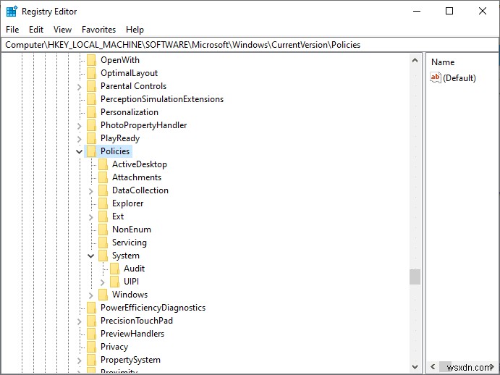
Task: Open the File menu
Action: pos(12,30)
